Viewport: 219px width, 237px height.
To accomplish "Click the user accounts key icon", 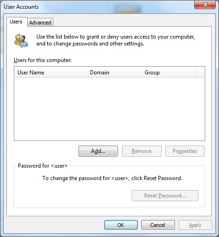I will pyautogui.click(x=21, y=40).
